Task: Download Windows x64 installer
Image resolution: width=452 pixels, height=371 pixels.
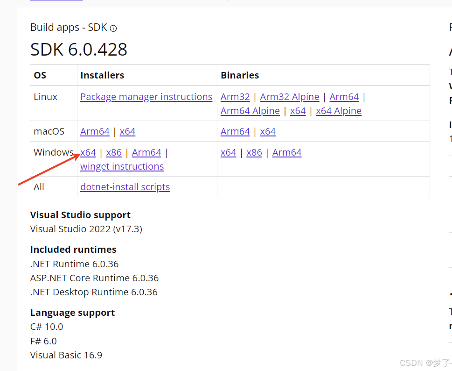Action: (88, 152)
